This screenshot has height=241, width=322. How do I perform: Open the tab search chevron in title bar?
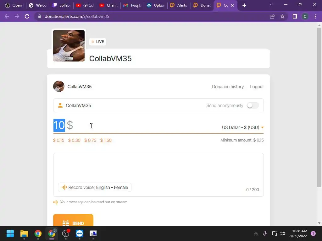271,4
